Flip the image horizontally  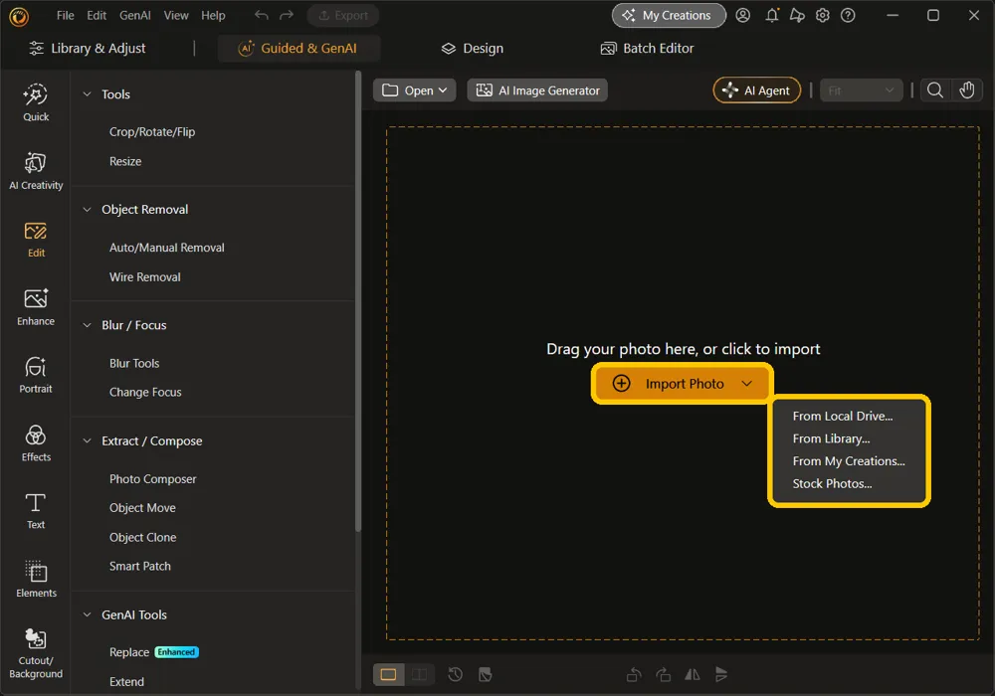click(x=693, y=674)
